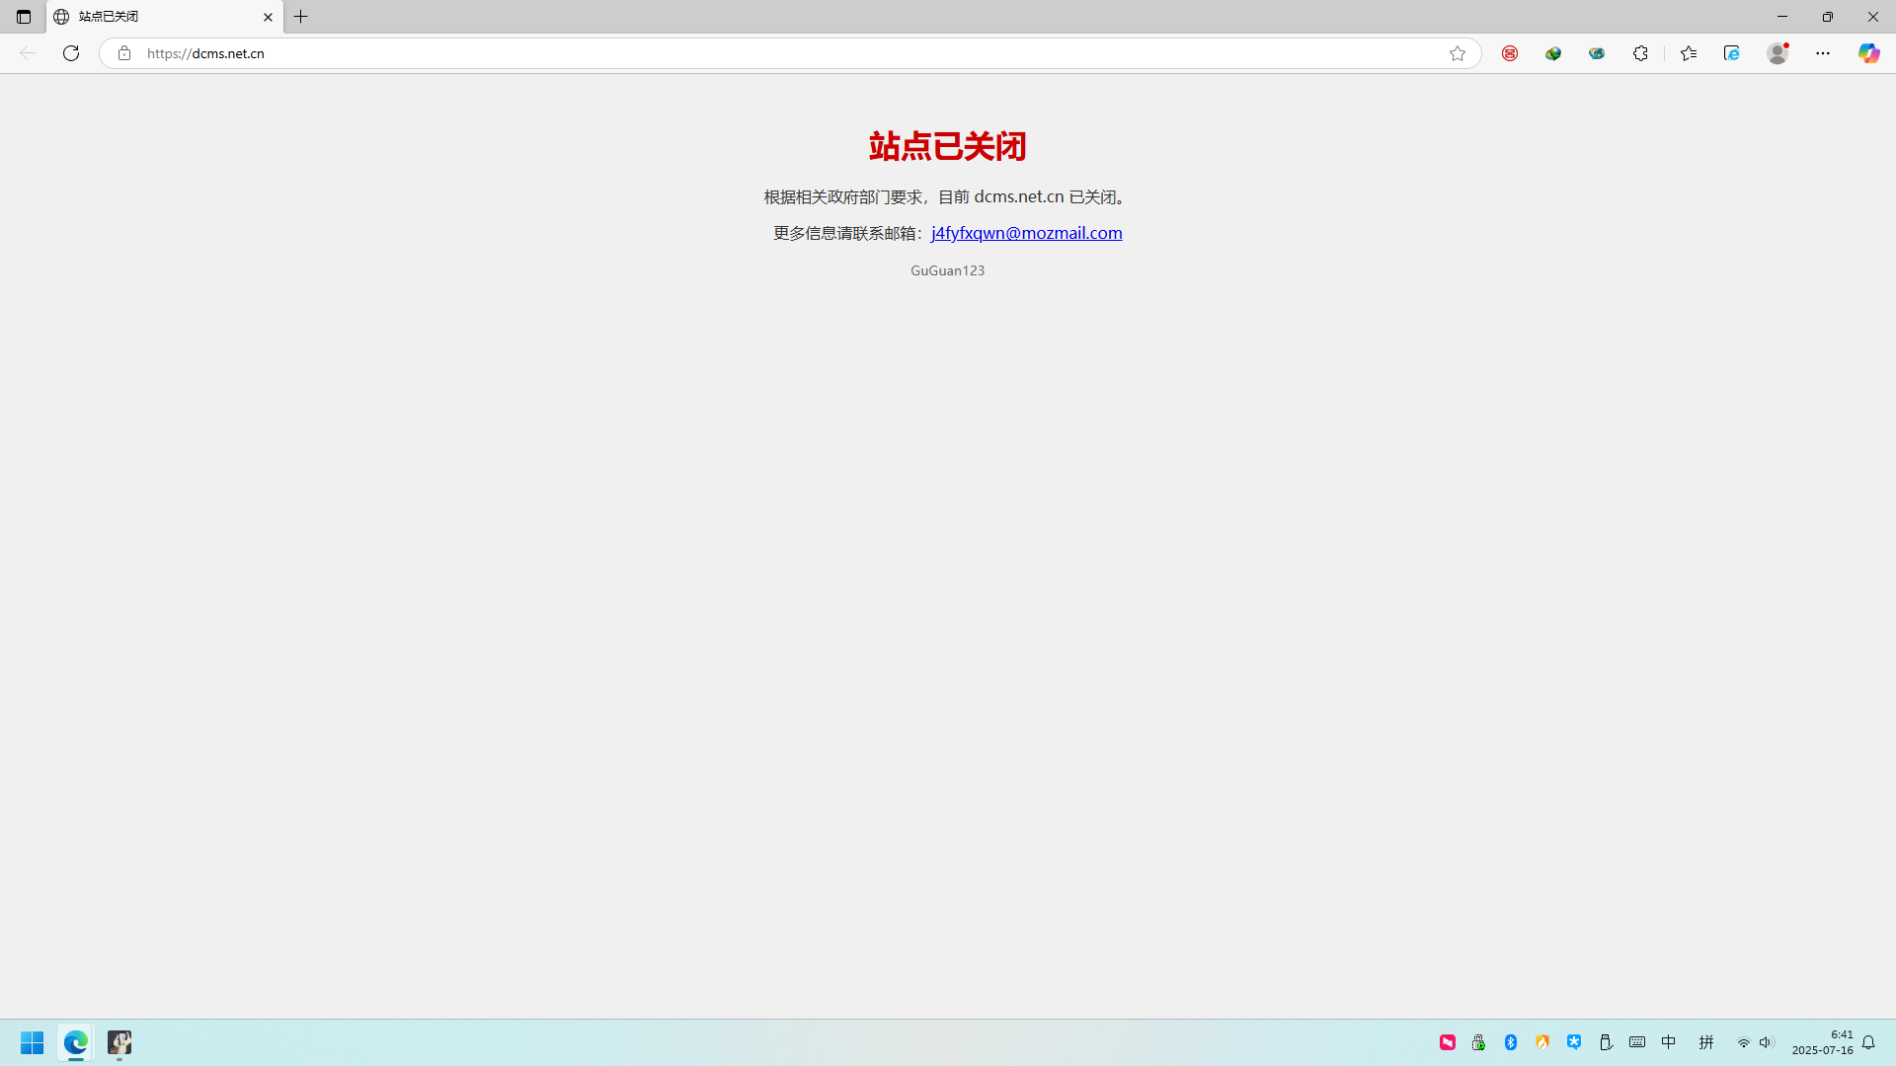This screenshot has height=1066, width=1896.
Task: Open the Copilot sidebar icon
Action: 1868,53
